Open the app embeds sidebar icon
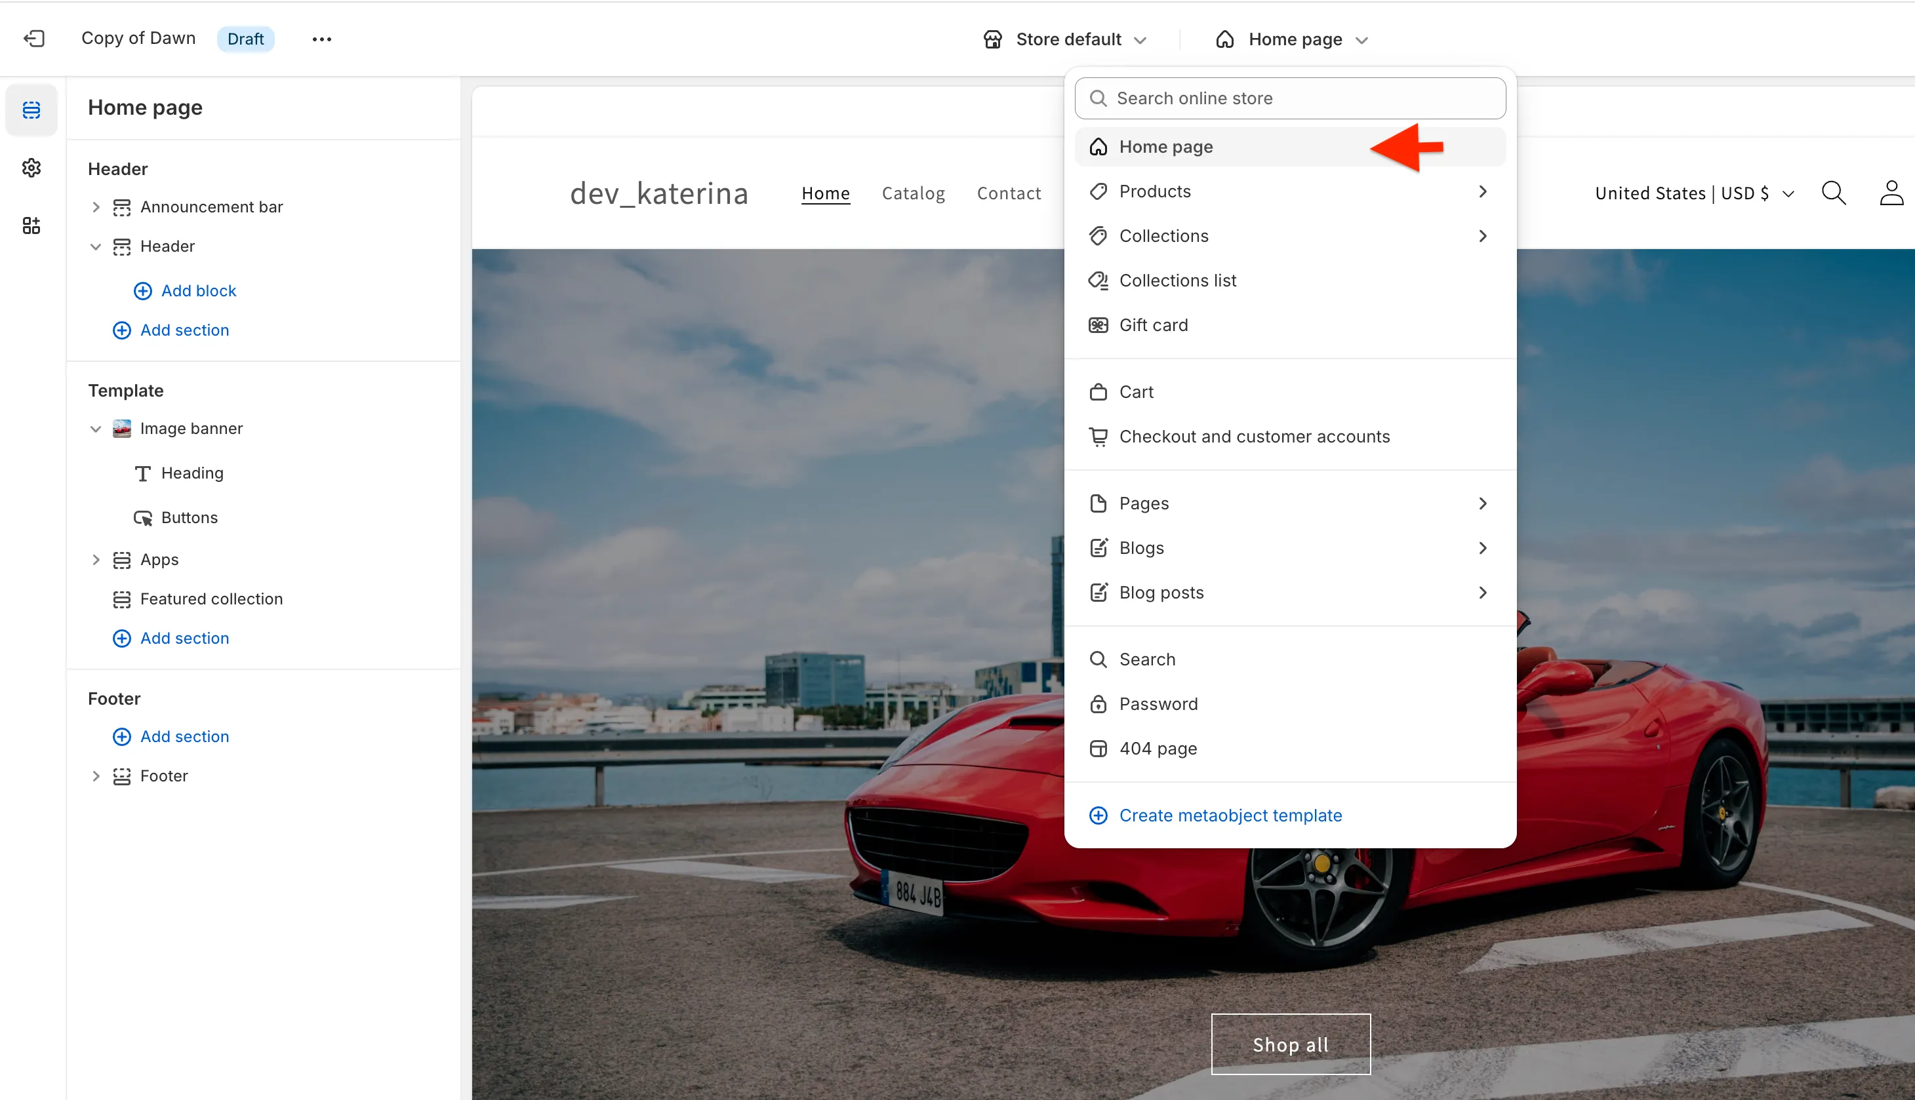 (x=31, y=225)
